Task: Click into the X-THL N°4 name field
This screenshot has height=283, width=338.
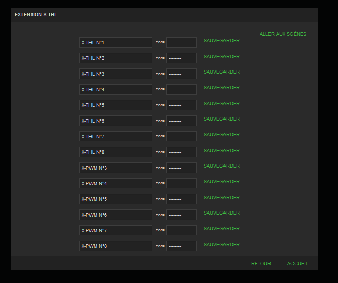Action: click(x=116, y=89)
